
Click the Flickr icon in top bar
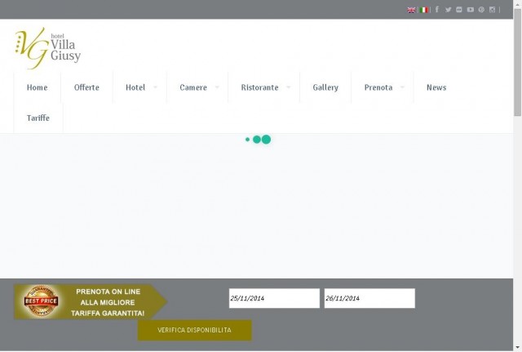(459, 10)
